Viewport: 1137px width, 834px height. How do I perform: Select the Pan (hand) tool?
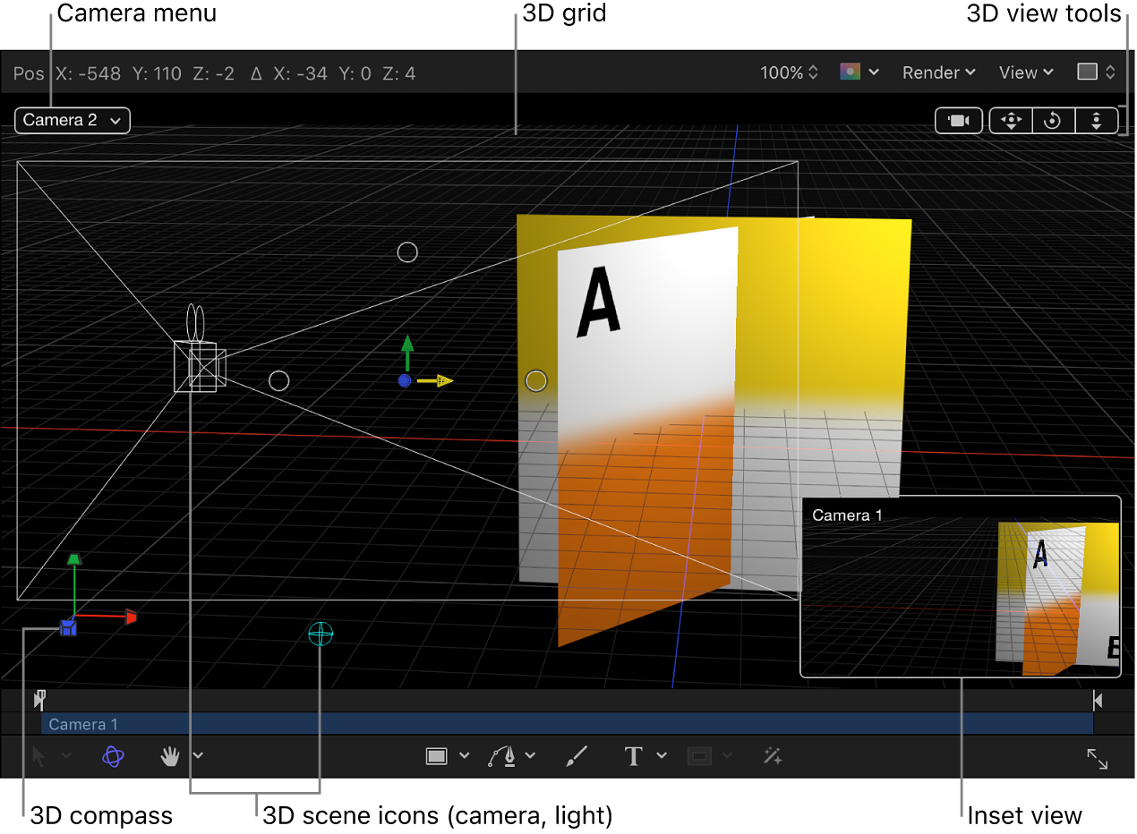tap(170, 756)
